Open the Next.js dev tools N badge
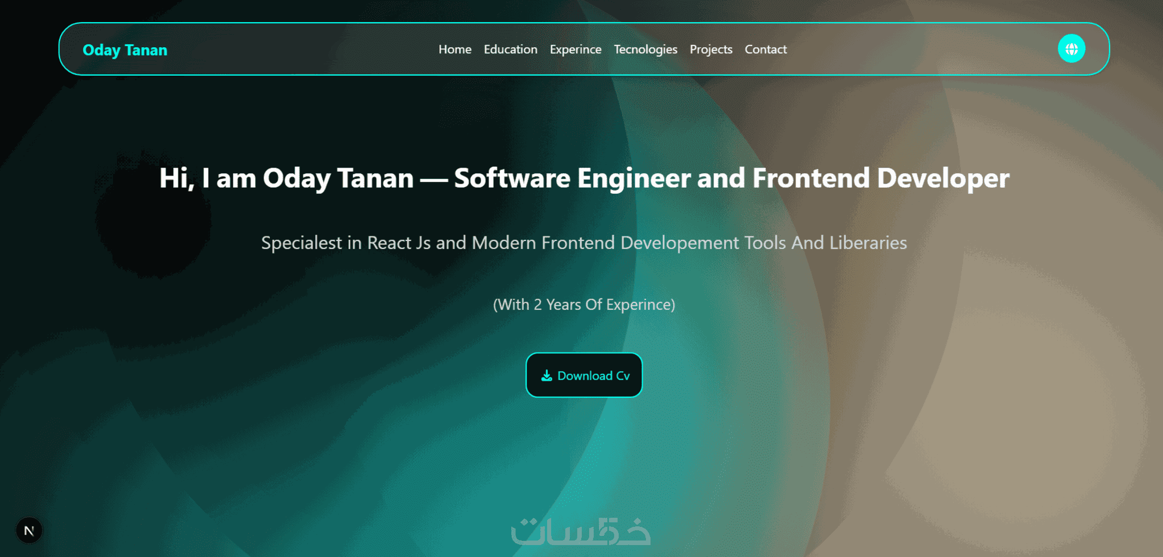 [29, 530]
